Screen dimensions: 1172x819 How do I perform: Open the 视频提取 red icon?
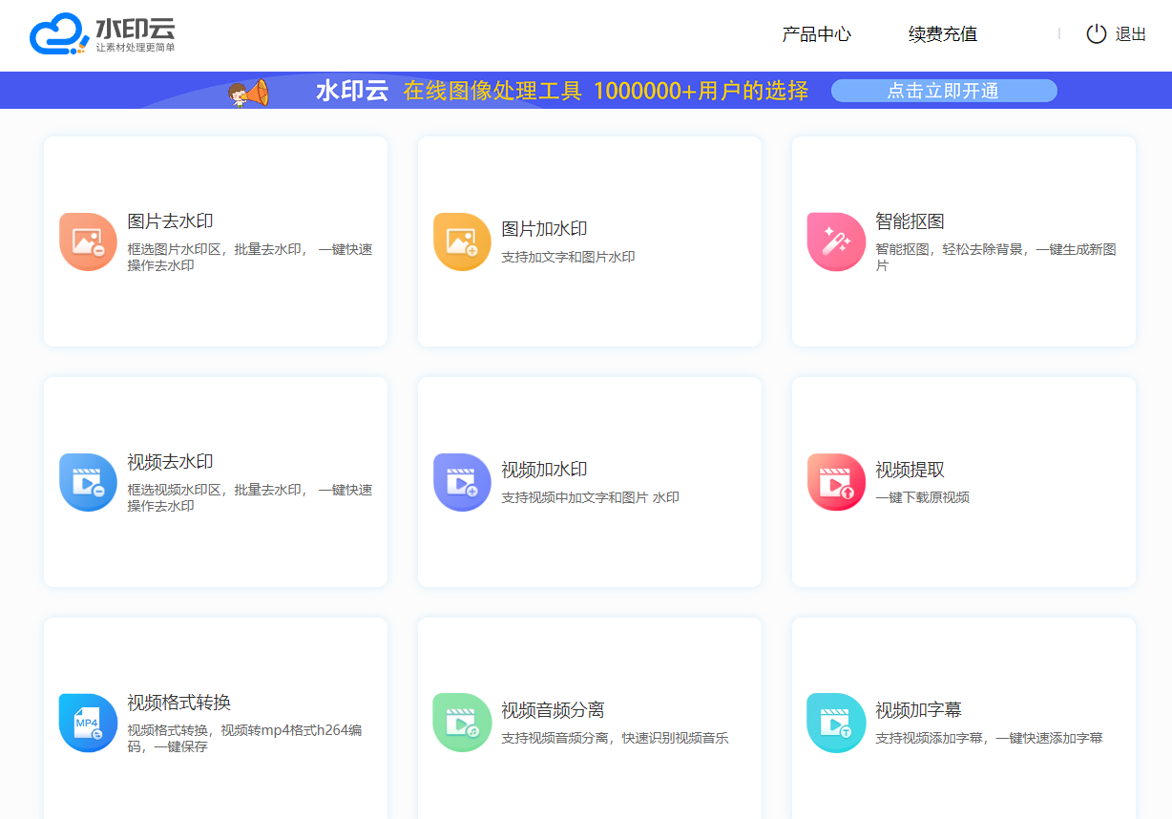coord(836,483)
